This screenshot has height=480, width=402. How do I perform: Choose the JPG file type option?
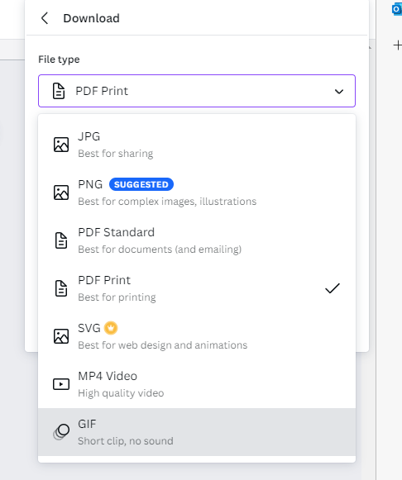197,145
